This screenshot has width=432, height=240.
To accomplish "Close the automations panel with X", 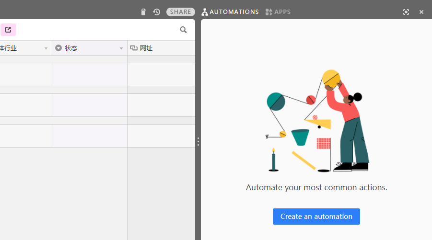I will tap(421, 12).
